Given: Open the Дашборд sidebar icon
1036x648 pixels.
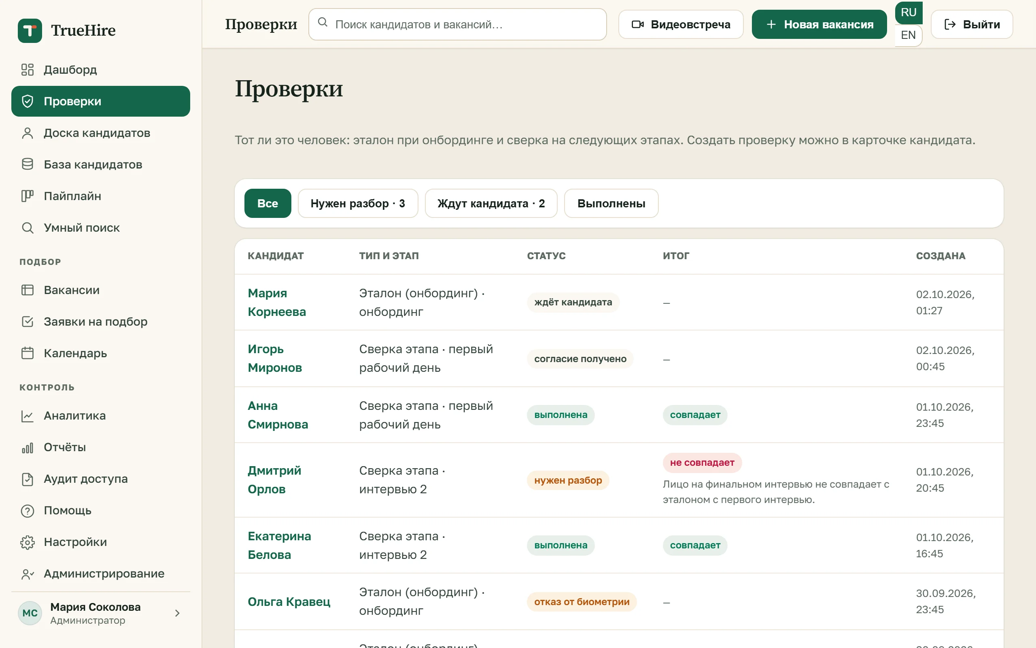Looking at the screenshot, I should [28, 69].
